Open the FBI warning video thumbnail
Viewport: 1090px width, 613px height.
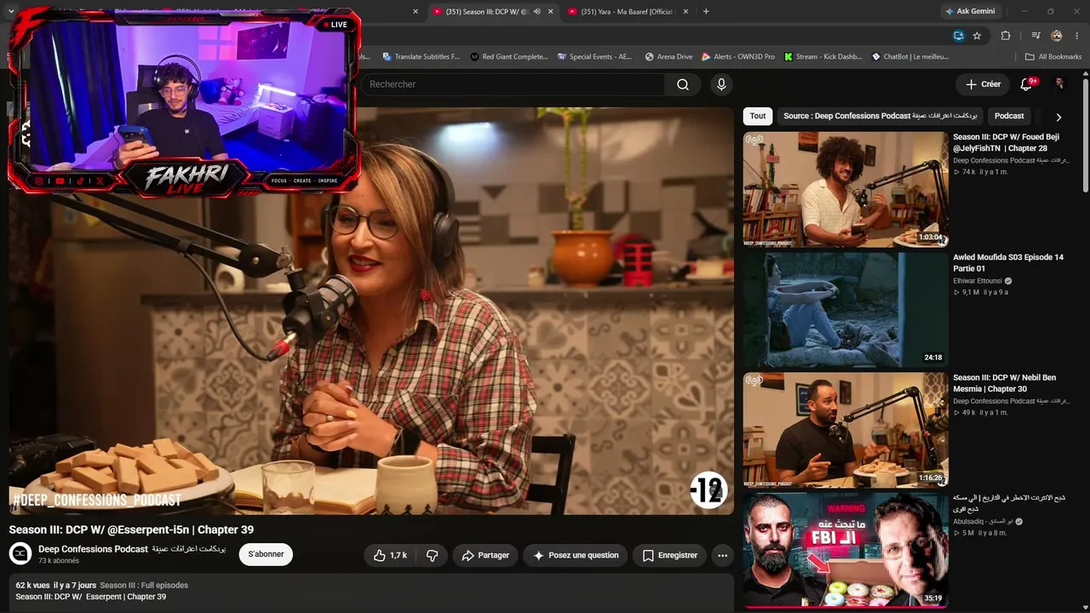point(846,551)
